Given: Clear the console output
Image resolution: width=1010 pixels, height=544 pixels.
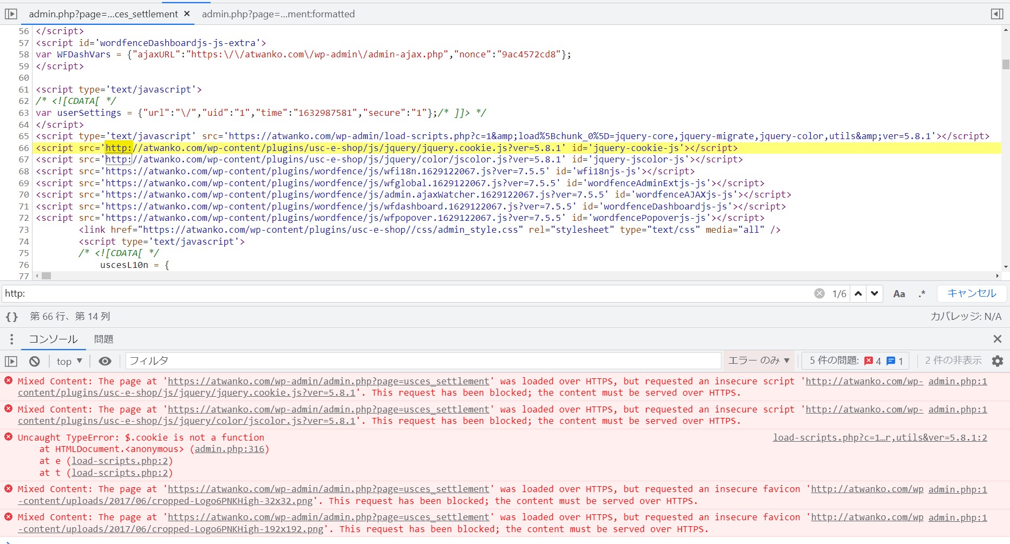Looking at the screenshot, I should [x=35, y=361].
